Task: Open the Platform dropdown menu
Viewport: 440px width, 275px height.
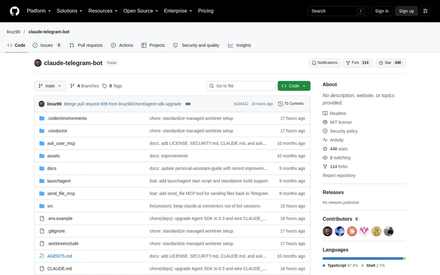Action: (39, 11)
